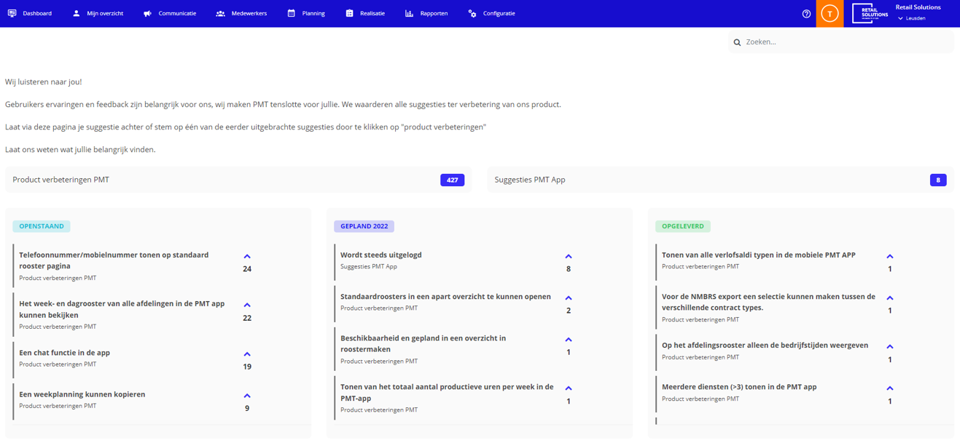
Task: Open Meerdere diensten (>3) tonen in de PMT app
Action: [x=739, y=387]
